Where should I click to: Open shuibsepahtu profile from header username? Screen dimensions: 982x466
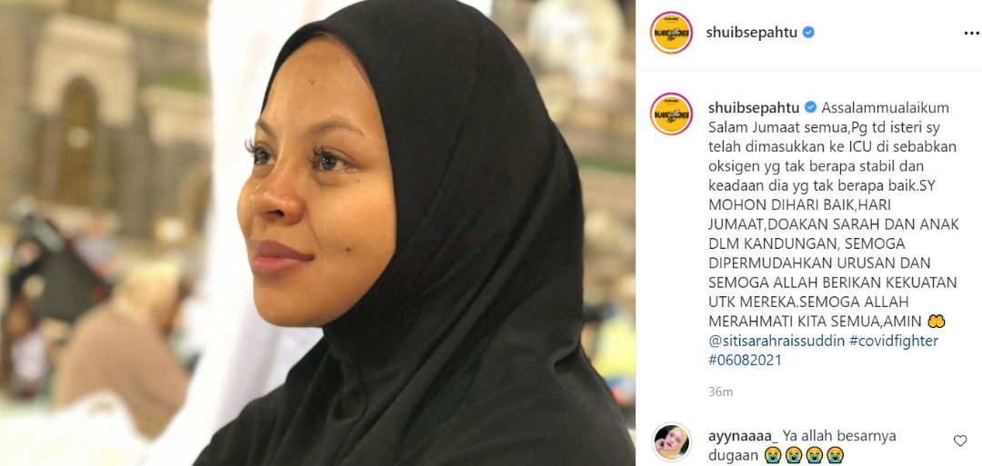tap(752, 33)
